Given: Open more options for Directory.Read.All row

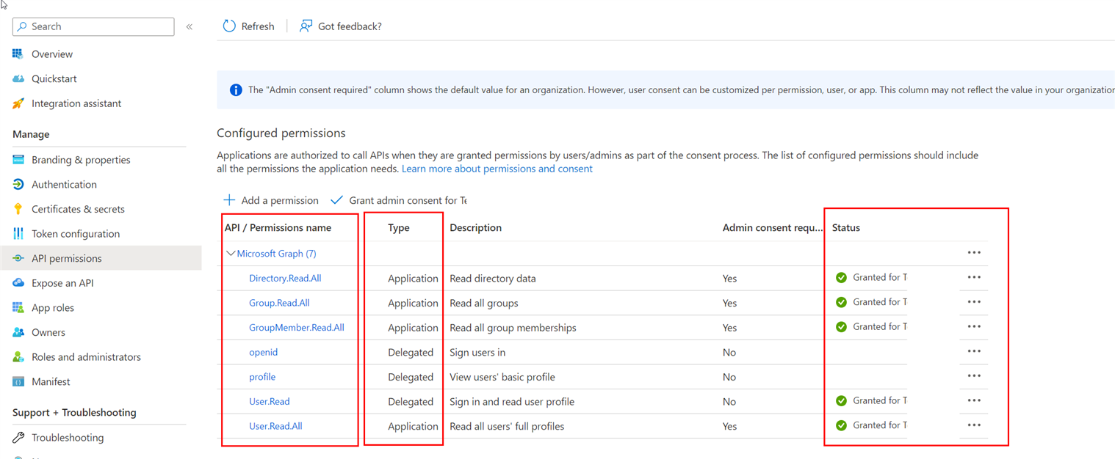Looking at the screenshot, I should tap(974, 277).
